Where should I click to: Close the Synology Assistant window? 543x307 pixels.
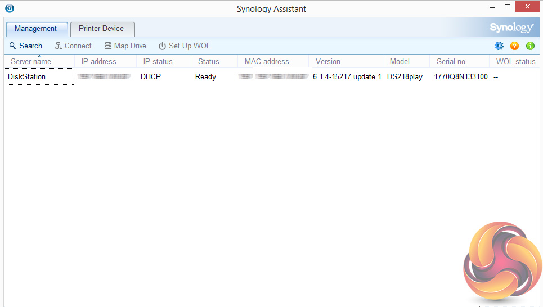(x=527, y=7)
